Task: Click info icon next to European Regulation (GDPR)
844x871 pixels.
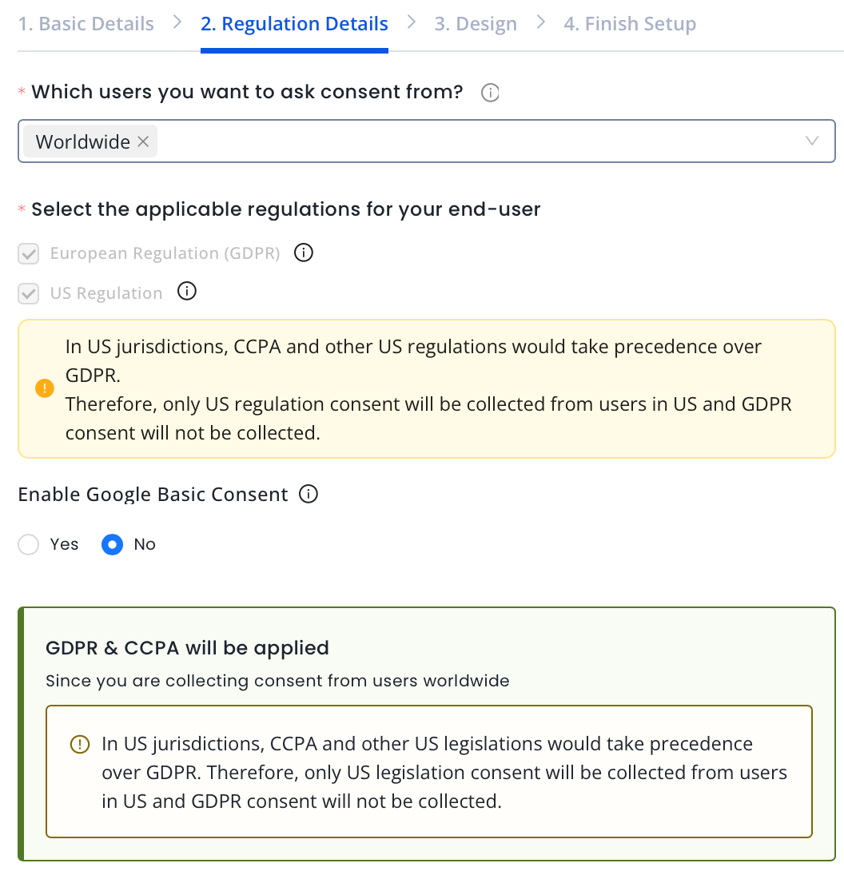Action: (x=304, y=253)
